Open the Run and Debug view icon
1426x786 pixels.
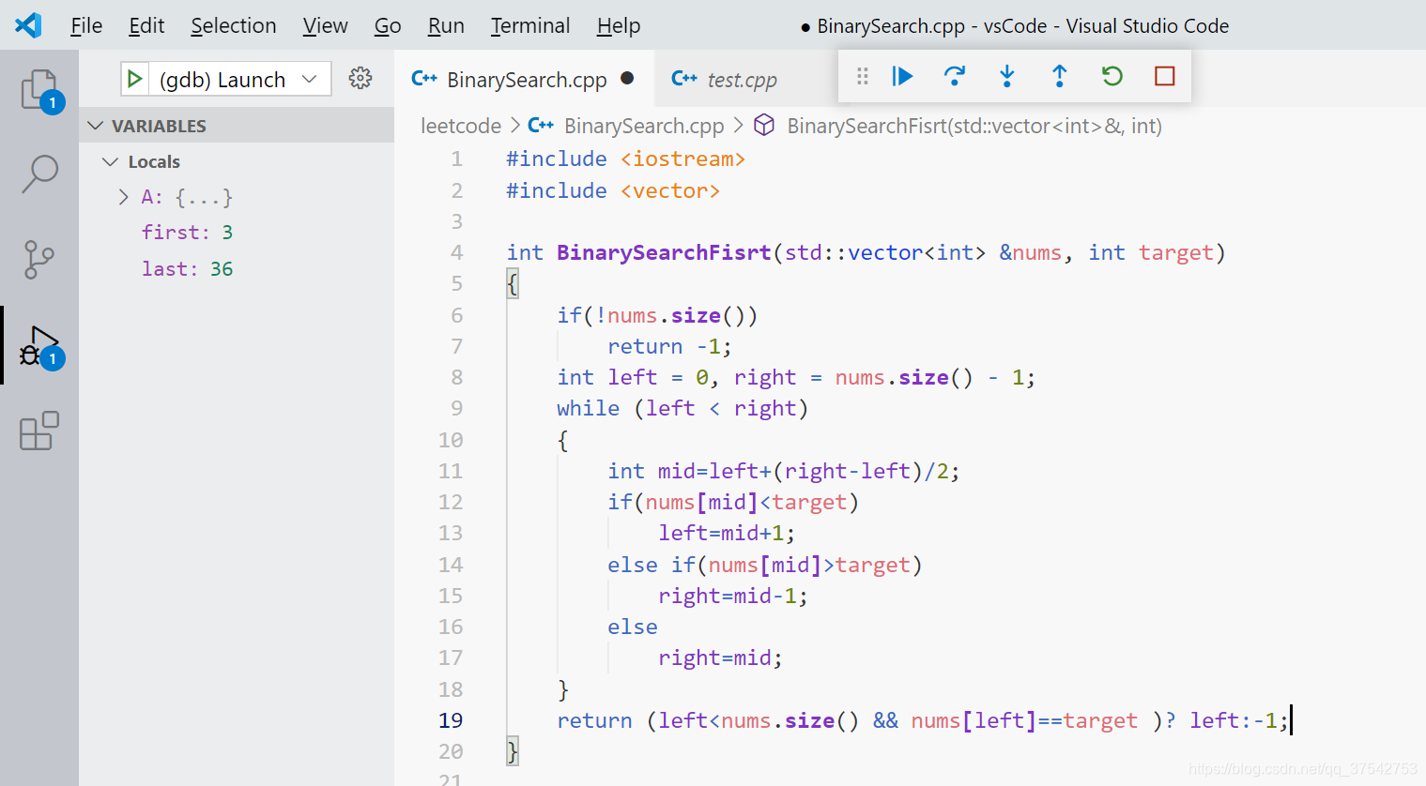(40, 347)
